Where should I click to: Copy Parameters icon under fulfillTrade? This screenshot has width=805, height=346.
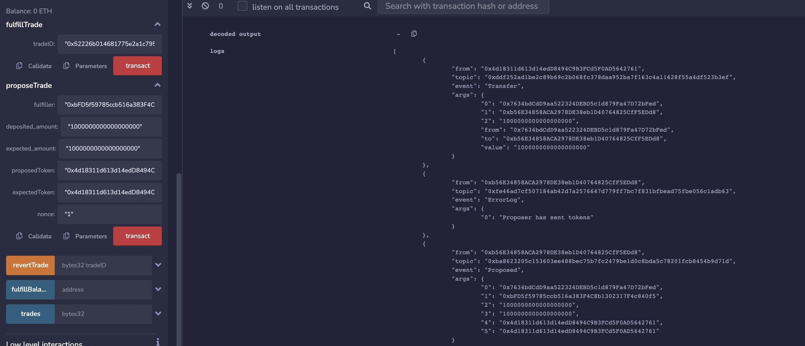coord(66,66)
